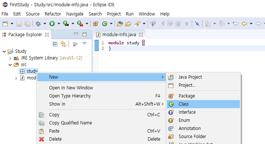The height and width of the screenshot is (144, 265).
Task: Click the Previous Annotation toolbar icon
Action: click(x=221, y=24)
